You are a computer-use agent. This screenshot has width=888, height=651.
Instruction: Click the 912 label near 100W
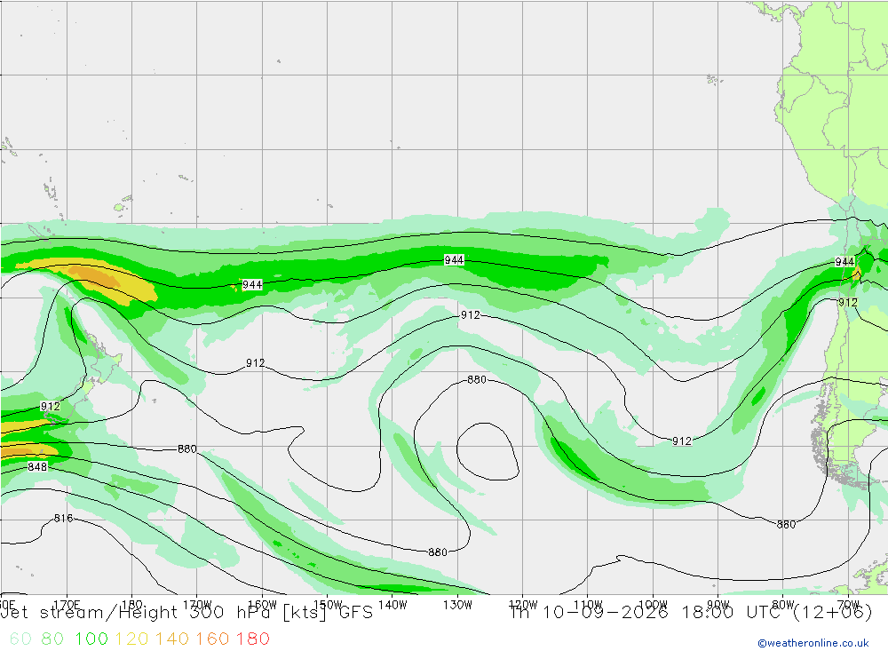(x=682, y=441)
